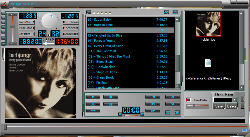Open the music library note icon
The image size is (250, 137).
coord(88,12)
